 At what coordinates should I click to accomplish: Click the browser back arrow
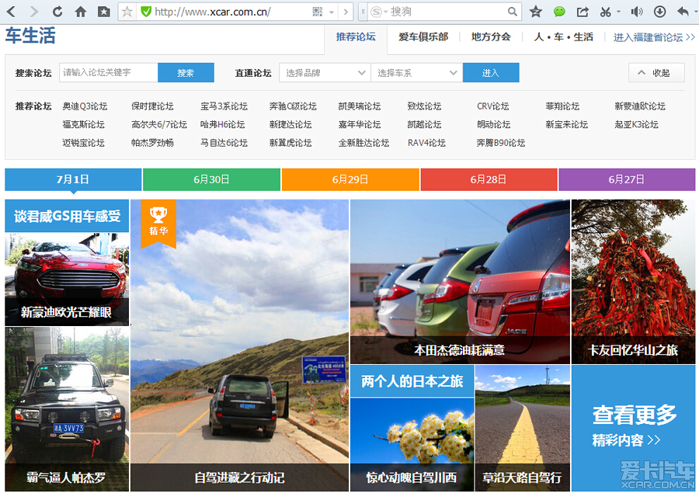click(x=11, y=12)
